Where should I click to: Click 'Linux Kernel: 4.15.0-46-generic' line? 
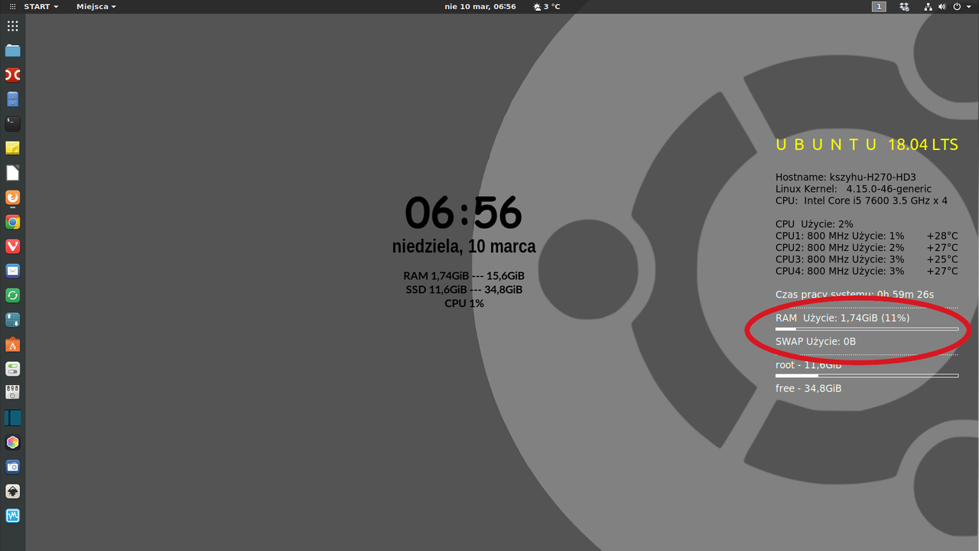[x=853, y=189]
